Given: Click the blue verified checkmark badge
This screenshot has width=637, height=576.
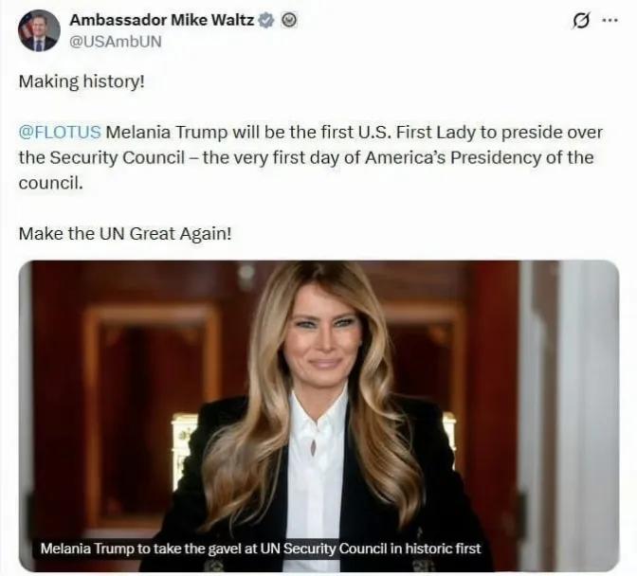Looking at the screenshot, I should coord(267,20).
